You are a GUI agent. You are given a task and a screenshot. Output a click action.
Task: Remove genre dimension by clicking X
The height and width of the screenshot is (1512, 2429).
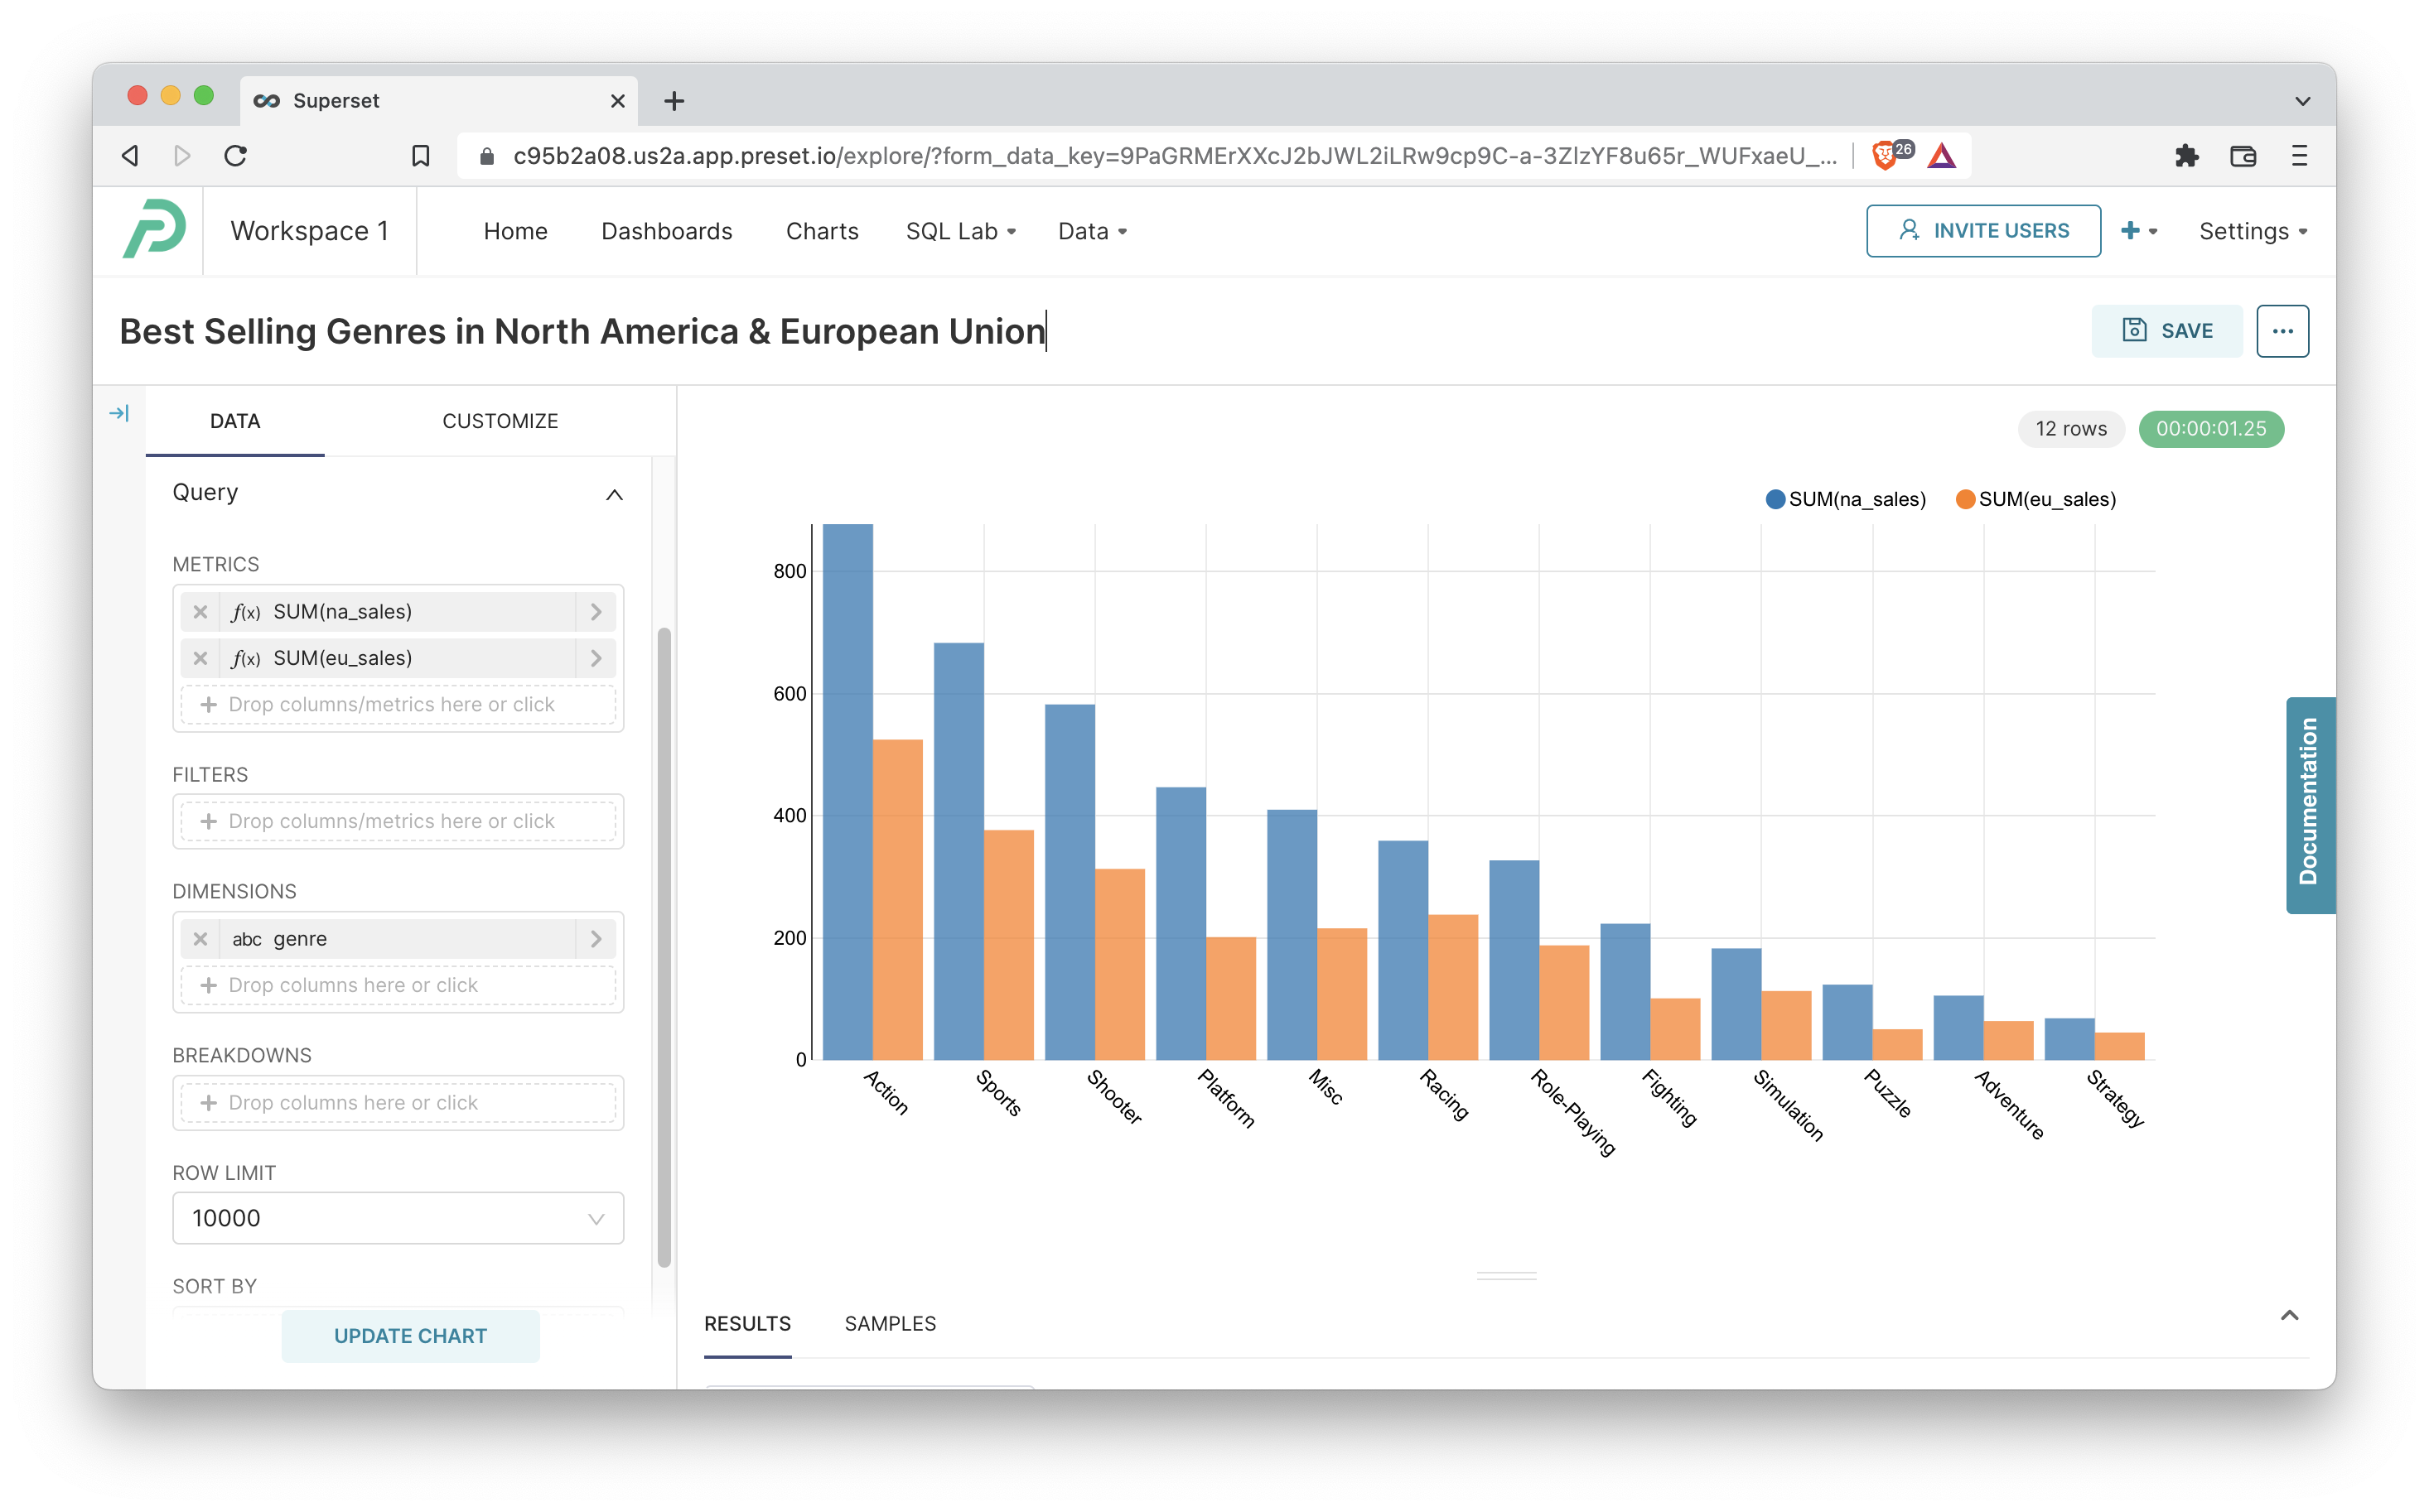[x=199, y=939]
